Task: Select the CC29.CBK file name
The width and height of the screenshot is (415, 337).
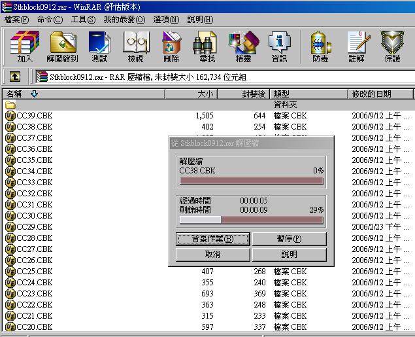Action: point(35,227)
